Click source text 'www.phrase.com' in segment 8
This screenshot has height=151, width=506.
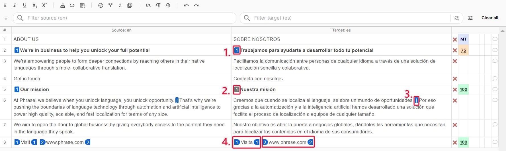65,142
